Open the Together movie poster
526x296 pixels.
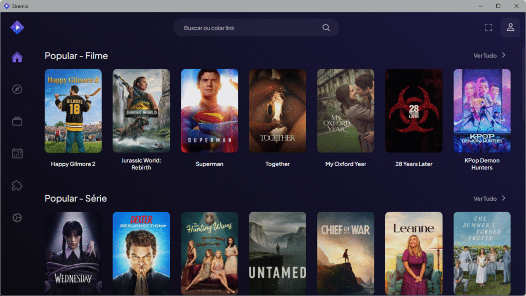(277, 111)
